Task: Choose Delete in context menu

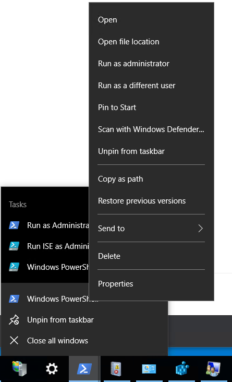Action: [109, 256]
